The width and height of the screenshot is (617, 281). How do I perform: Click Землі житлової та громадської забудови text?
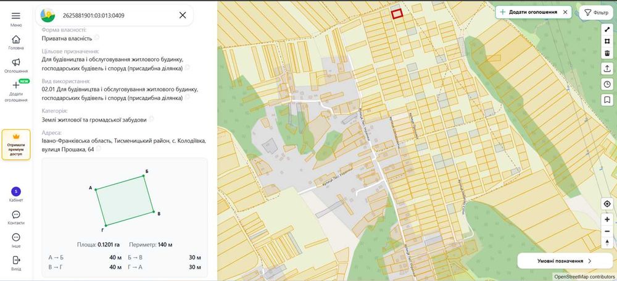pos(94,119)
